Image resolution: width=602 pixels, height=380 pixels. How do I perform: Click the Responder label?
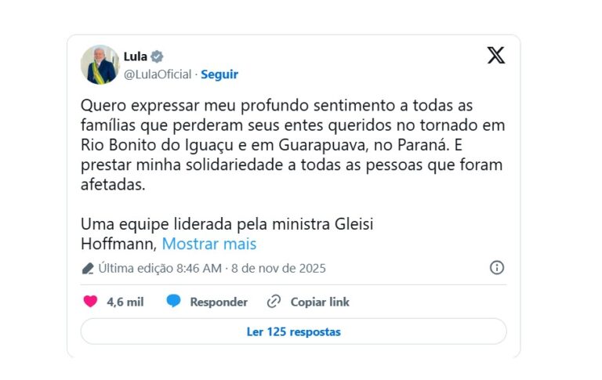(x=219, y=302)
